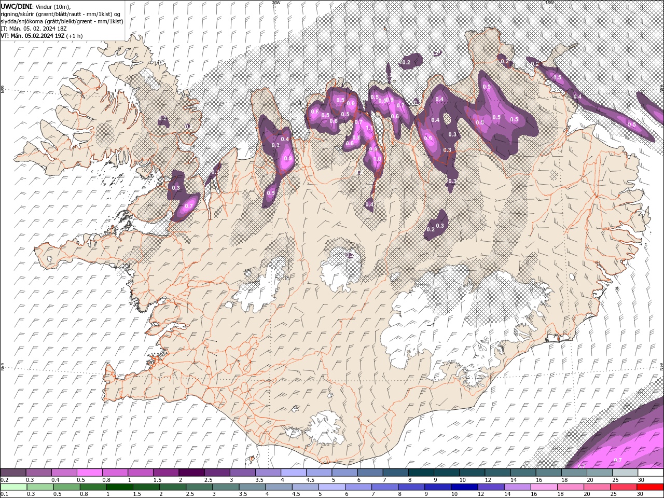Click the 20W longitude label on the upper map border
This screenshot has height=498, width=664.
[x=276, y=3]
